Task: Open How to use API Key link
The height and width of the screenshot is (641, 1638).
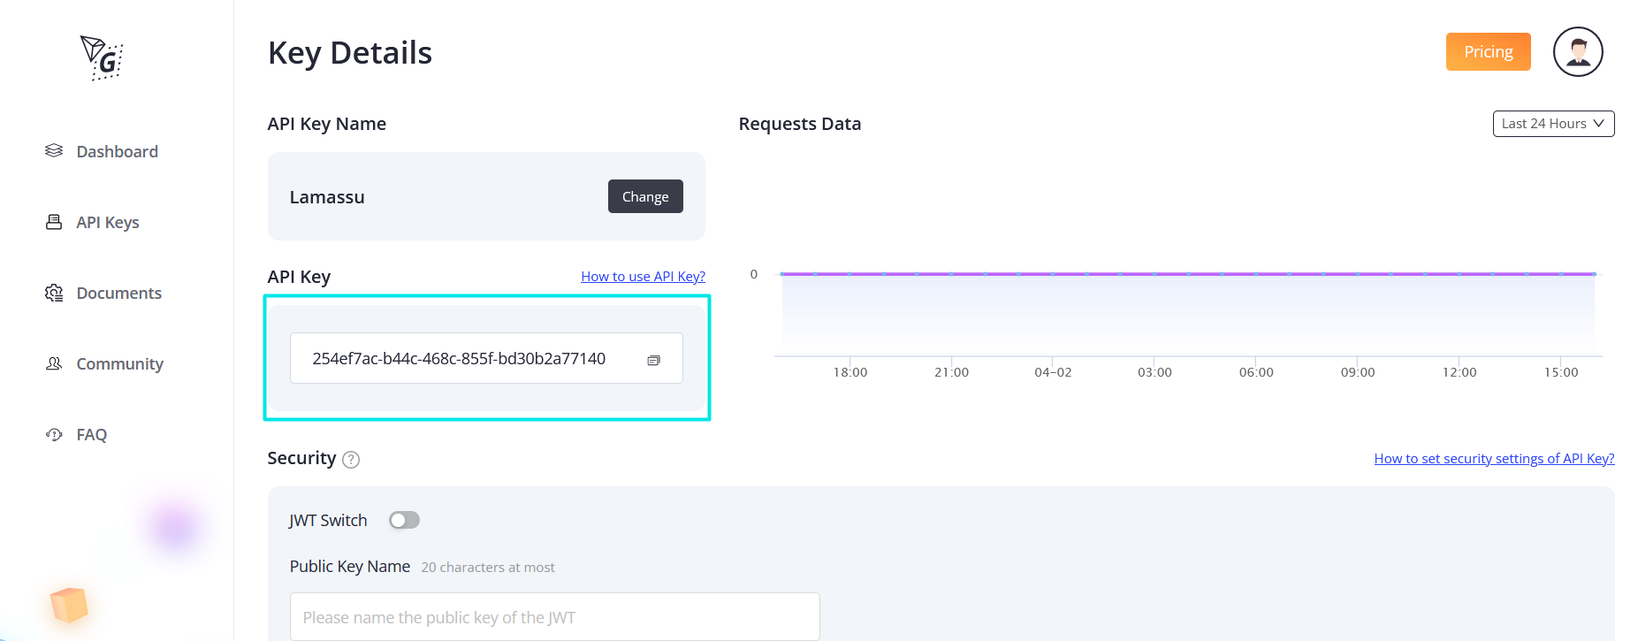Action: tap(643, 277)
